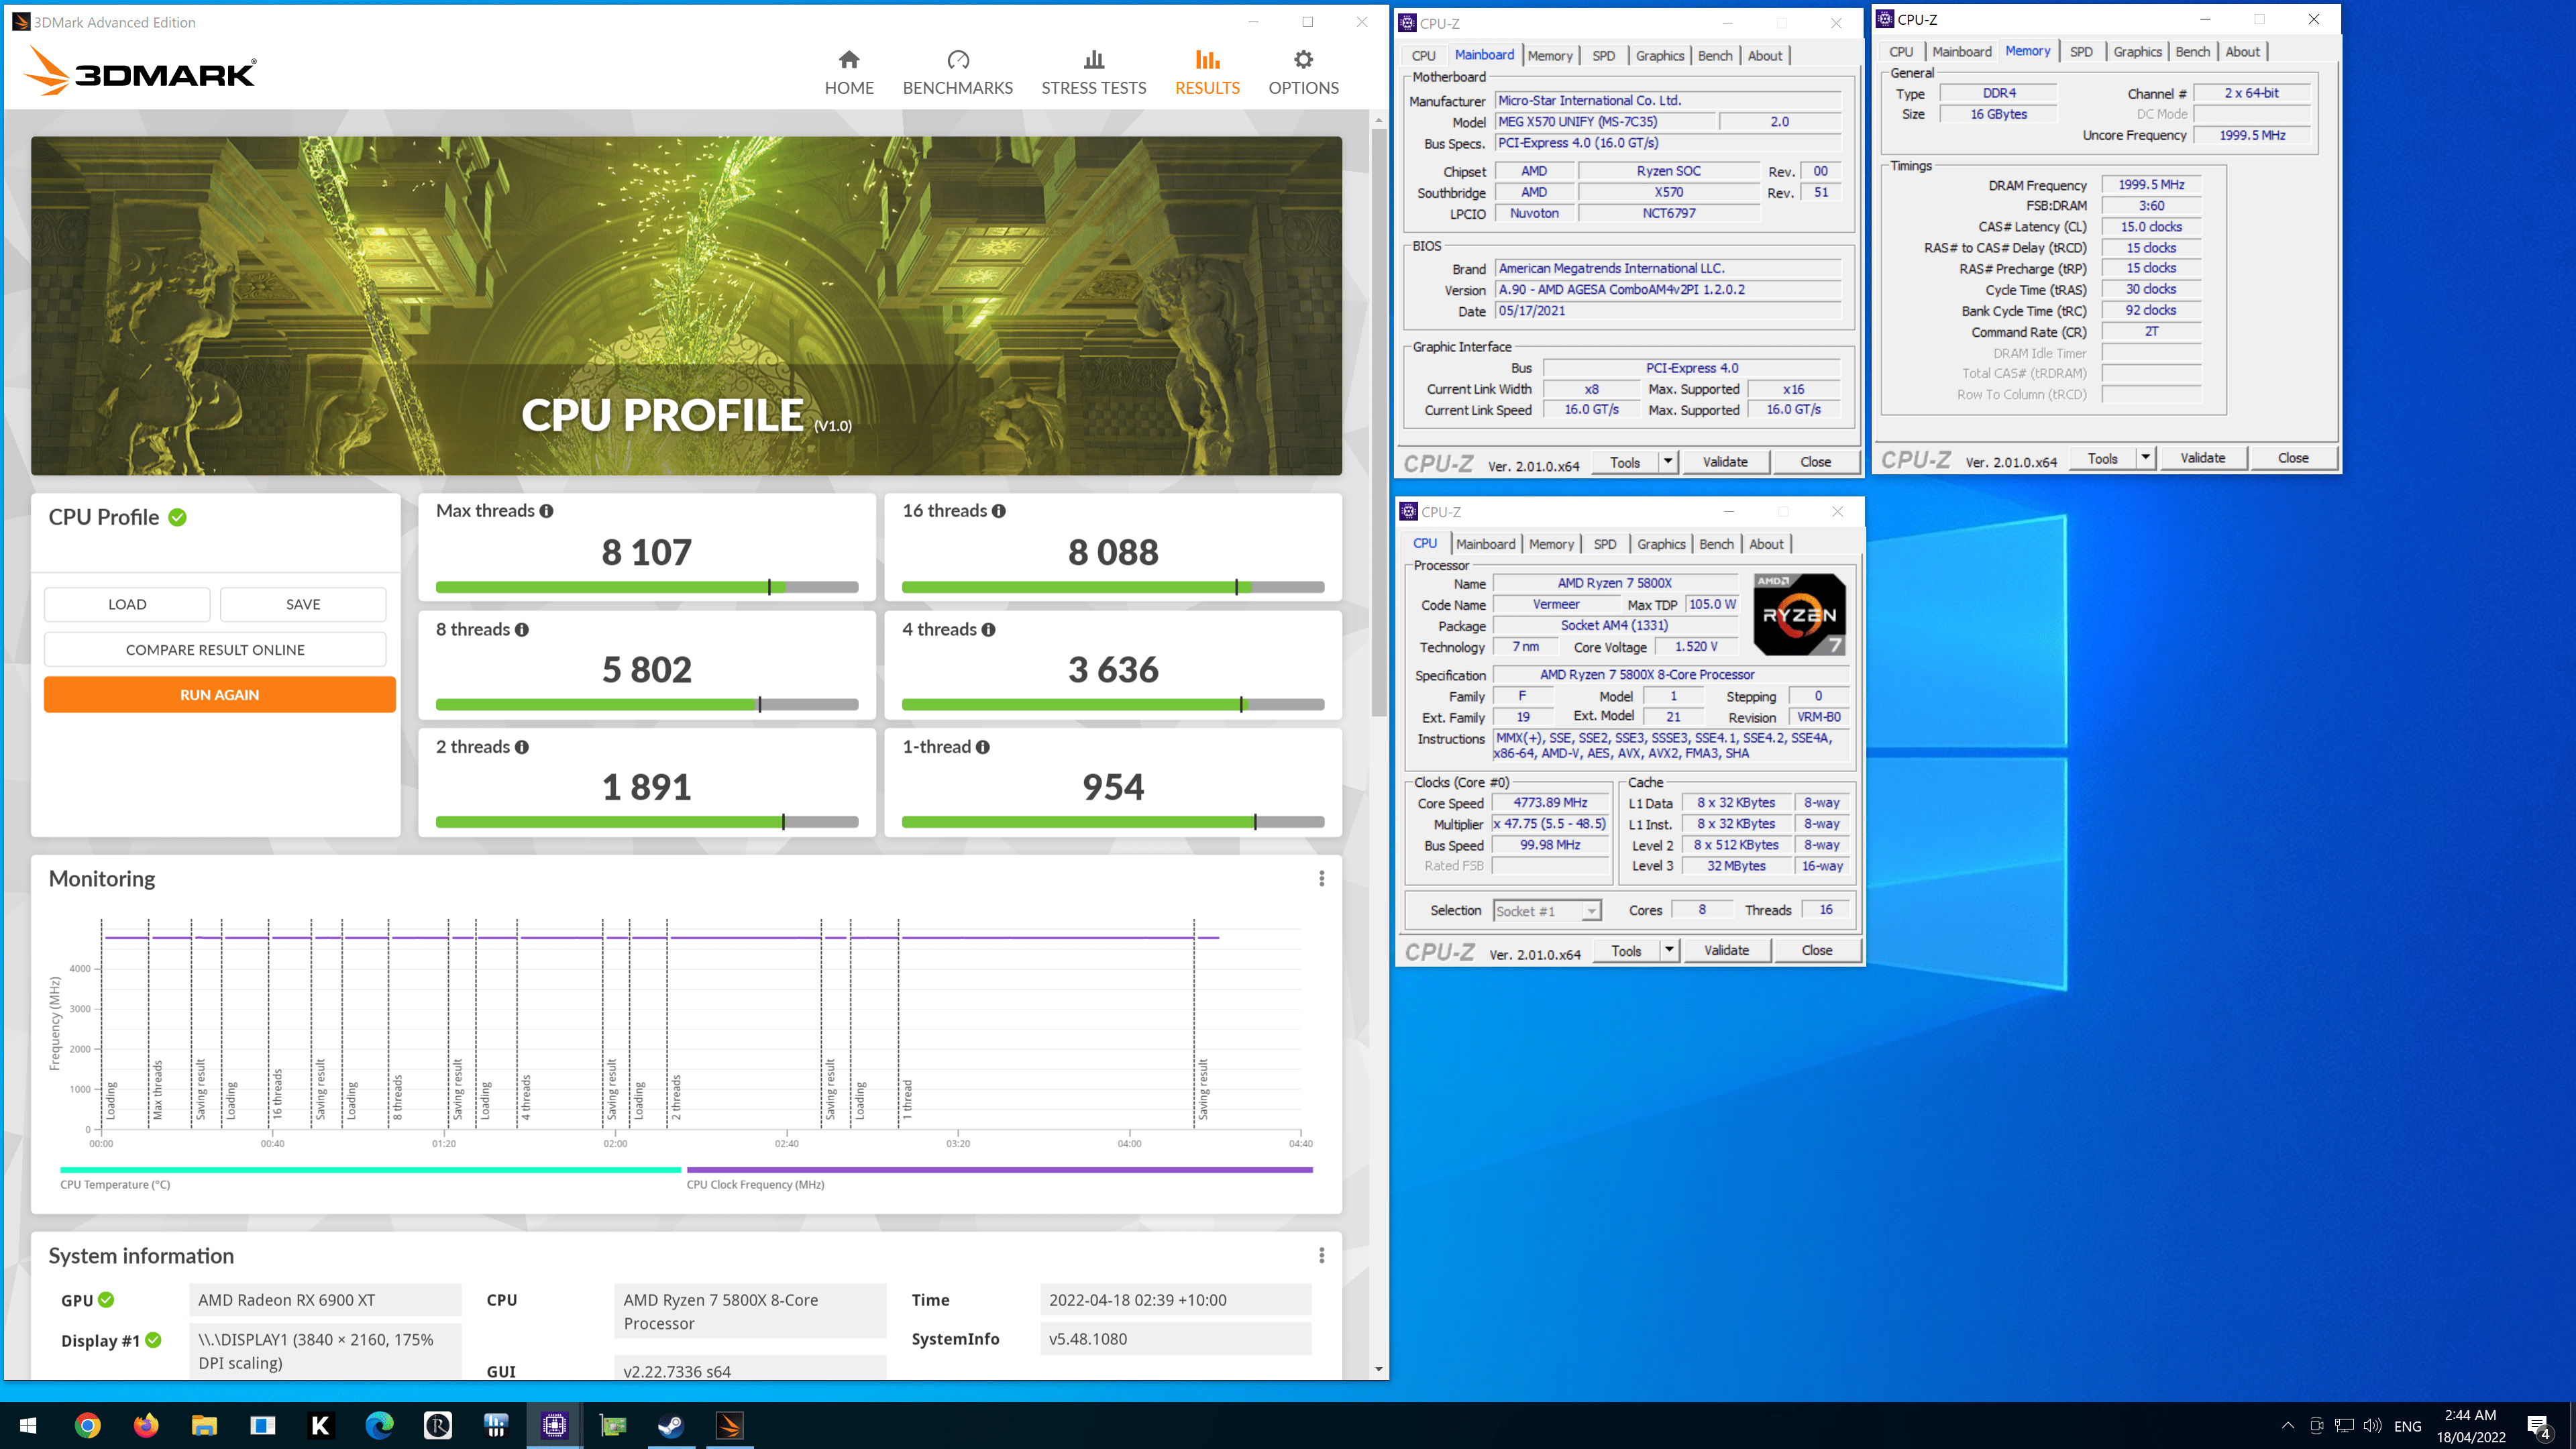The width and height of the screenshot is (2576, 1449).
Task: Open About tab in Memory CPU-Z window
Action: click(2242, 52)
